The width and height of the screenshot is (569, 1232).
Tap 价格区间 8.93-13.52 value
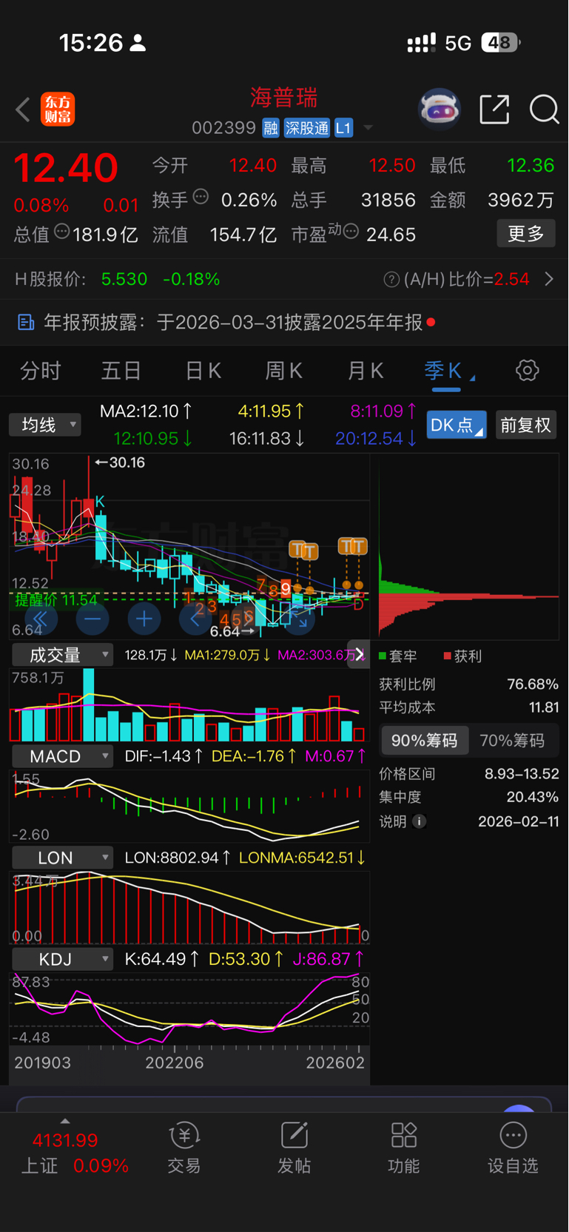(x=522, y=774)
